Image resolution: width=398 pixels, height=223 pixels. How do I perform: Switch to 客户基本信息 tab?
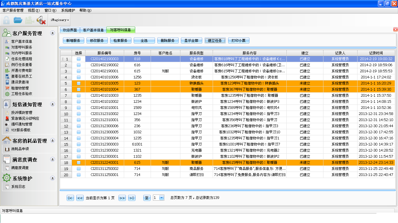(x=93, y=30)
